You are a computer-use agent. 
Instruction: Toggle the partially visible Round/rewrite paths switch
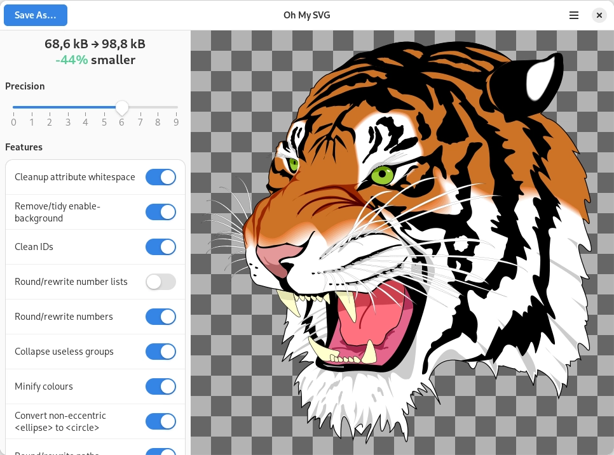[x=161, y=451]
